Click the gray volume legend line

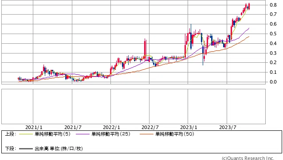[26, 149]
